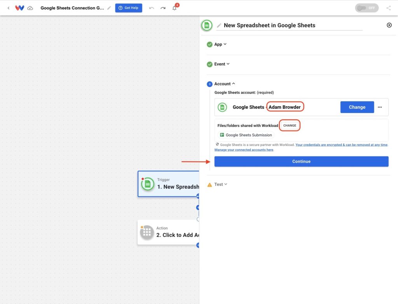398x304 pixels.
Task: Click the workflow title Google Sheets Connection G...
Action: pos(72,8)
